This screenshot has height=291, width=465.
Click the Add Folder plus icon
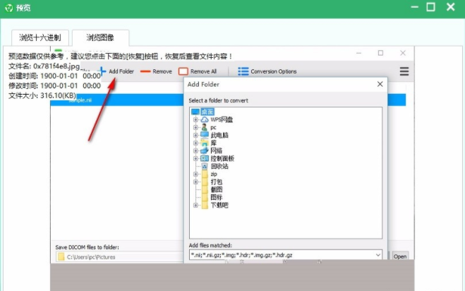pos(102,71)
